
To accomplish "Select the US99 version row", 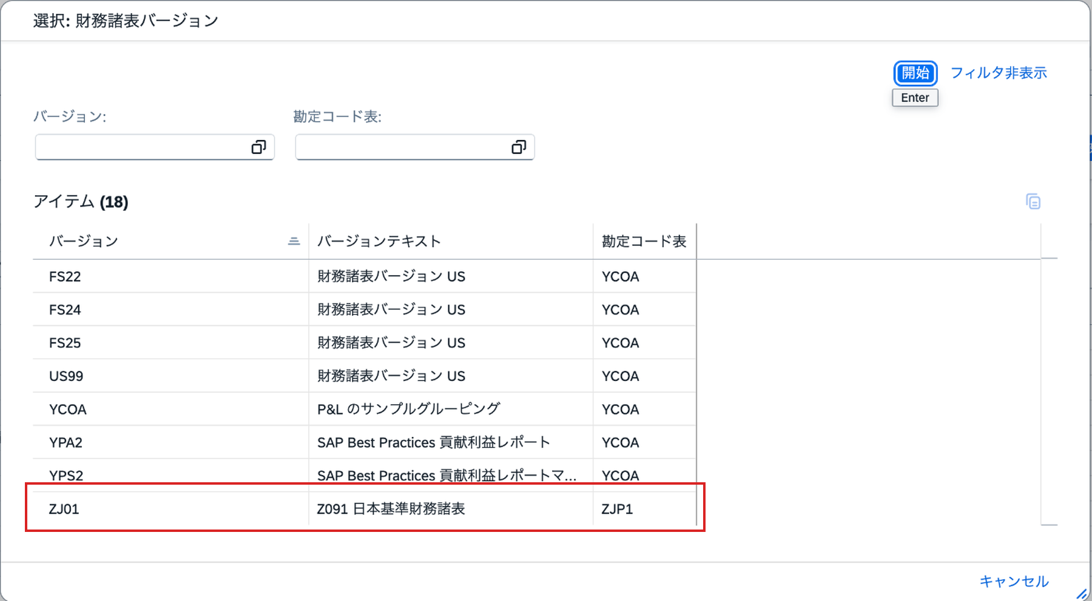I will 365,376.
